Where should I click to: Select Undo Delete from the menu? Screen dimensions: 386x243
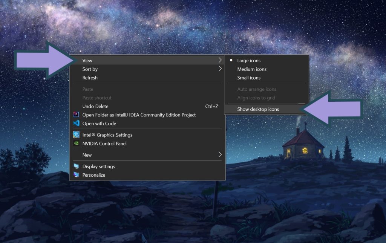tap(95, 106)
